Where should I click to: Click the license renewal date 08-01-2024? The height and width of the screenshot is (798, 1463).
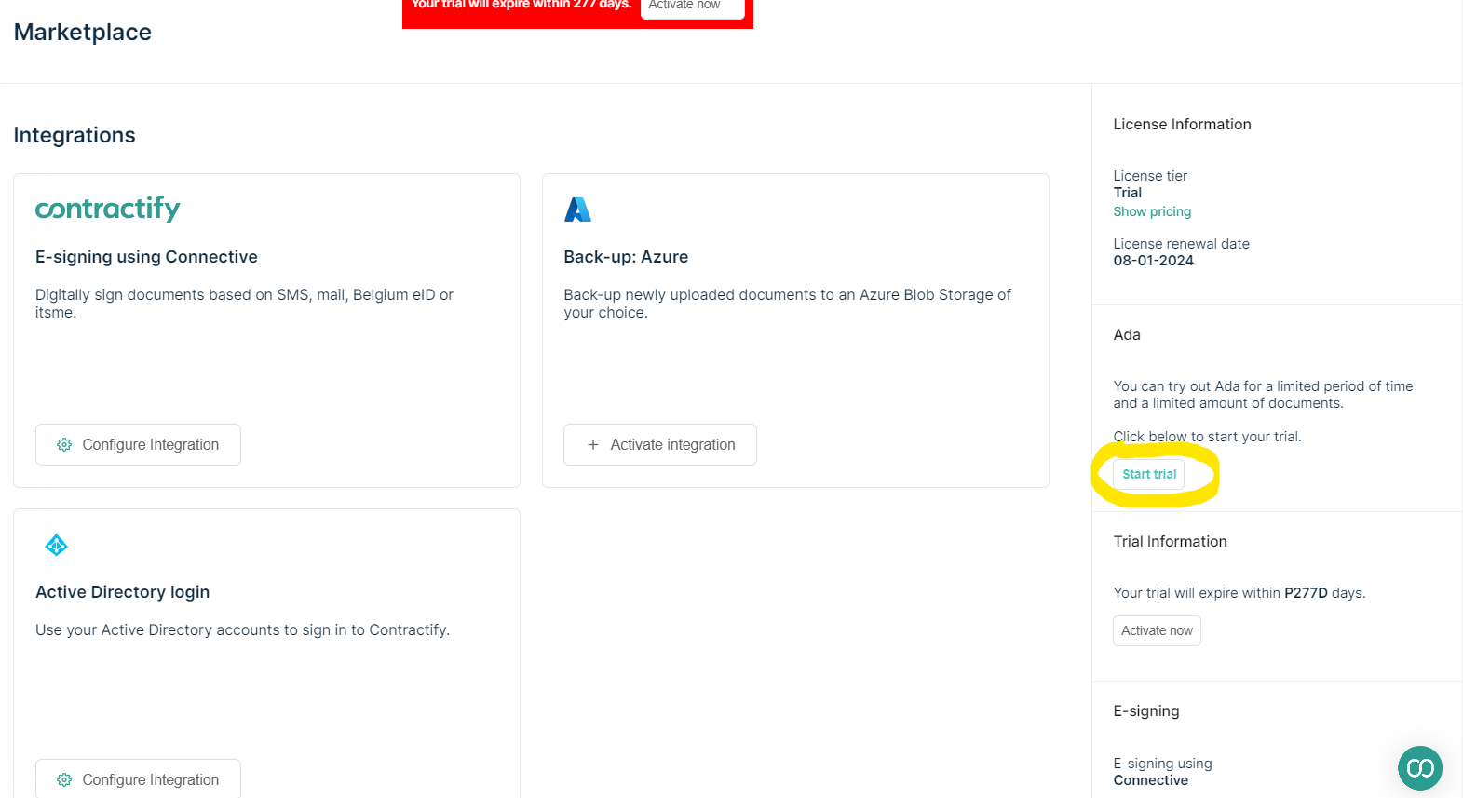[x=1153, y=261]
